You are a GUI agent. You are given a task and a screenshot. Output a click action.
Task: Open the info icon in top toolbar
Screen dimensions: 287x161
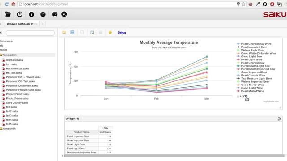(31, 14)
